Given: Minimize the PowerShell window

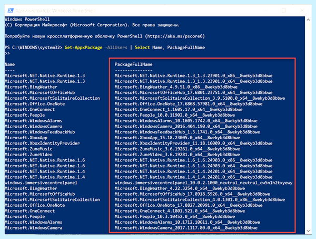Looking at the screenshot, I should click(266, 11).
